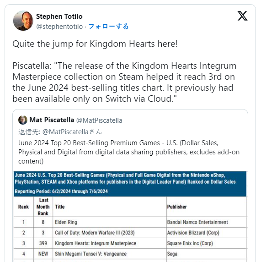This screenshot has height=262, width=261.
Task: Click the Shin Megami Tensei V: Vengeance row
Action: tap(130, 254)
